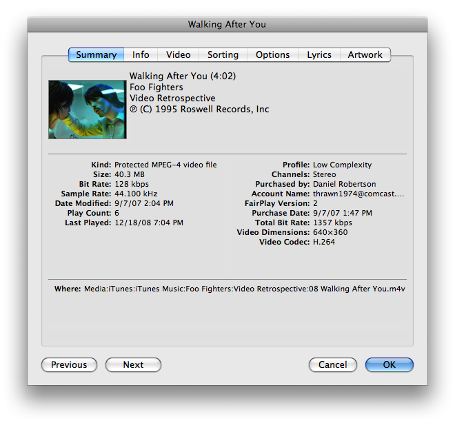This screenshot has width=455, height=423.
Task: Click the Channels value 'Stereo'
Action: 325,174
